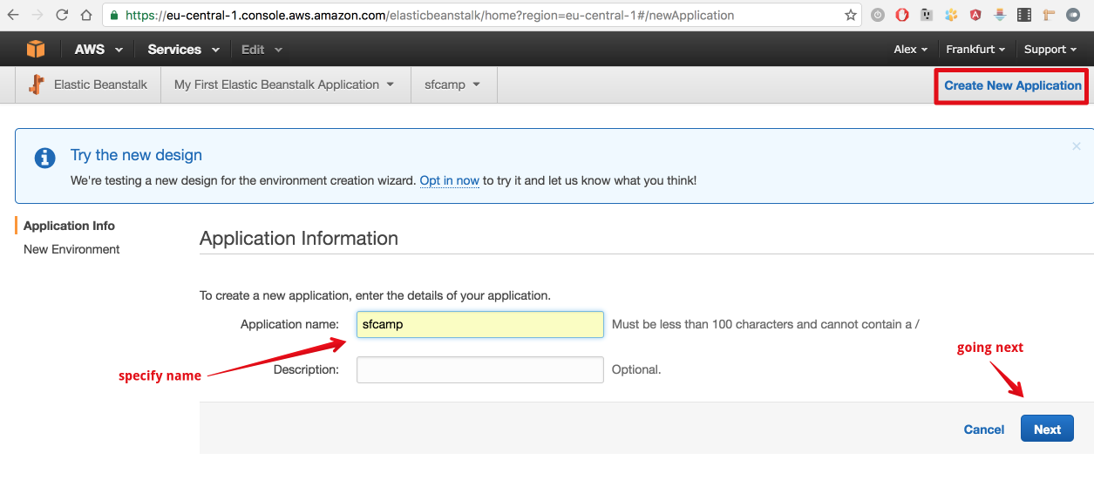The height and width of the screenshot is (487, 1094).
Task: Click the green padlock in address bar
Action: (x=114, y=15)
